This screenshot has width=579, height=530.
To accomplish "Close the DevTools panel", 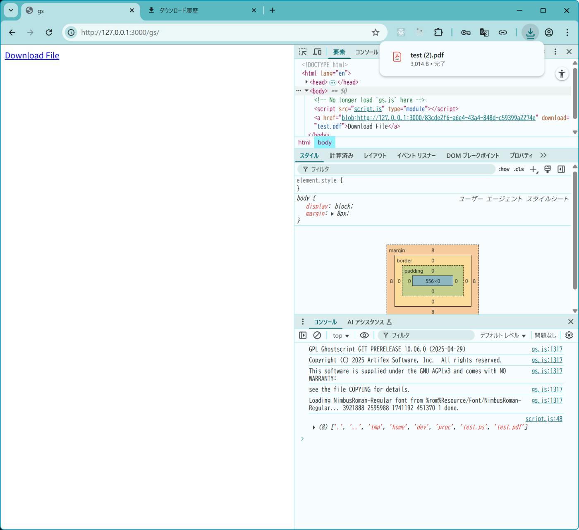I will pyautogui.click(x=569, y=52).
